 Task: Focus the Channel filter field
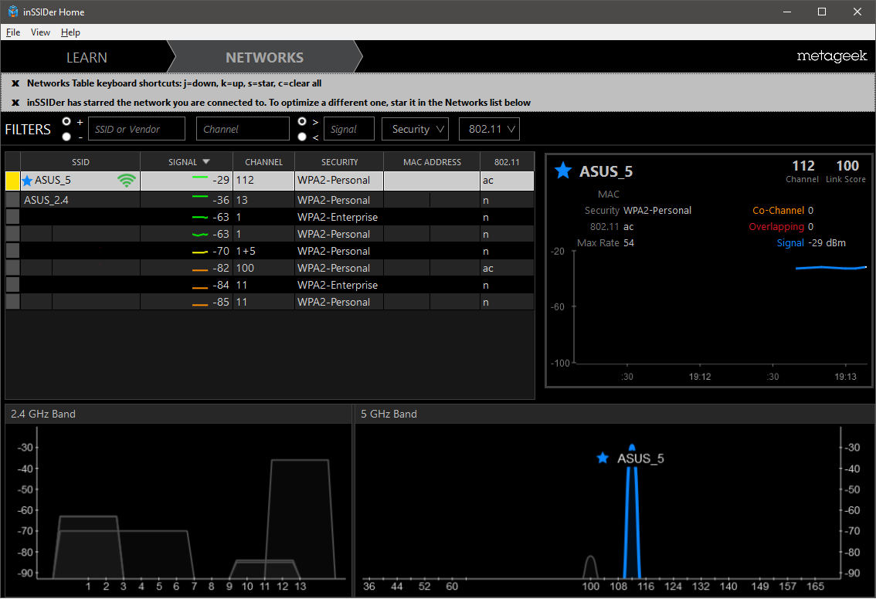[x=243, y=129]
